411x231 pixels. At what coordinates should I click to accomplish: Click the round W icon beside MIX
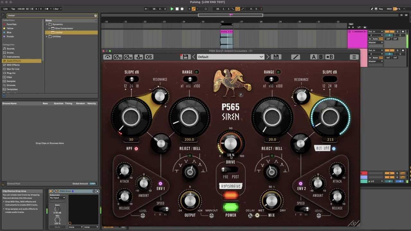257,215
